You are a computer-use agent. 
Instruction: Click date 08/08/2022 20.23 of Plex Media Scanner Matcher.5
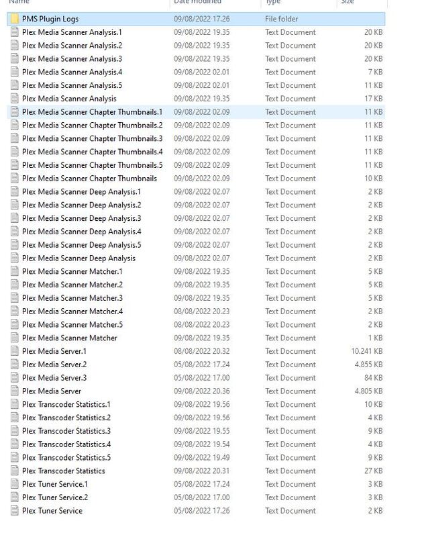tap(202, 324)
